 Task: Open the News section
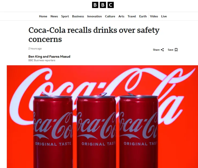point(54,16)
